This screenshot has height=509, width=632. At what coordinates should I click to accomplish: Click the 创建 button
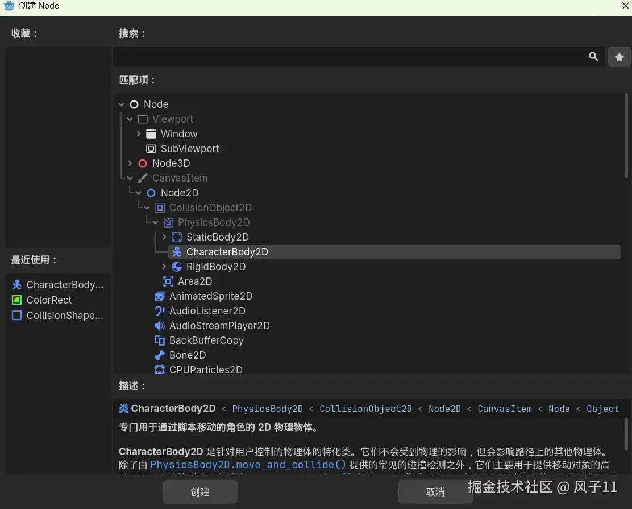click(x=200, y=492)
